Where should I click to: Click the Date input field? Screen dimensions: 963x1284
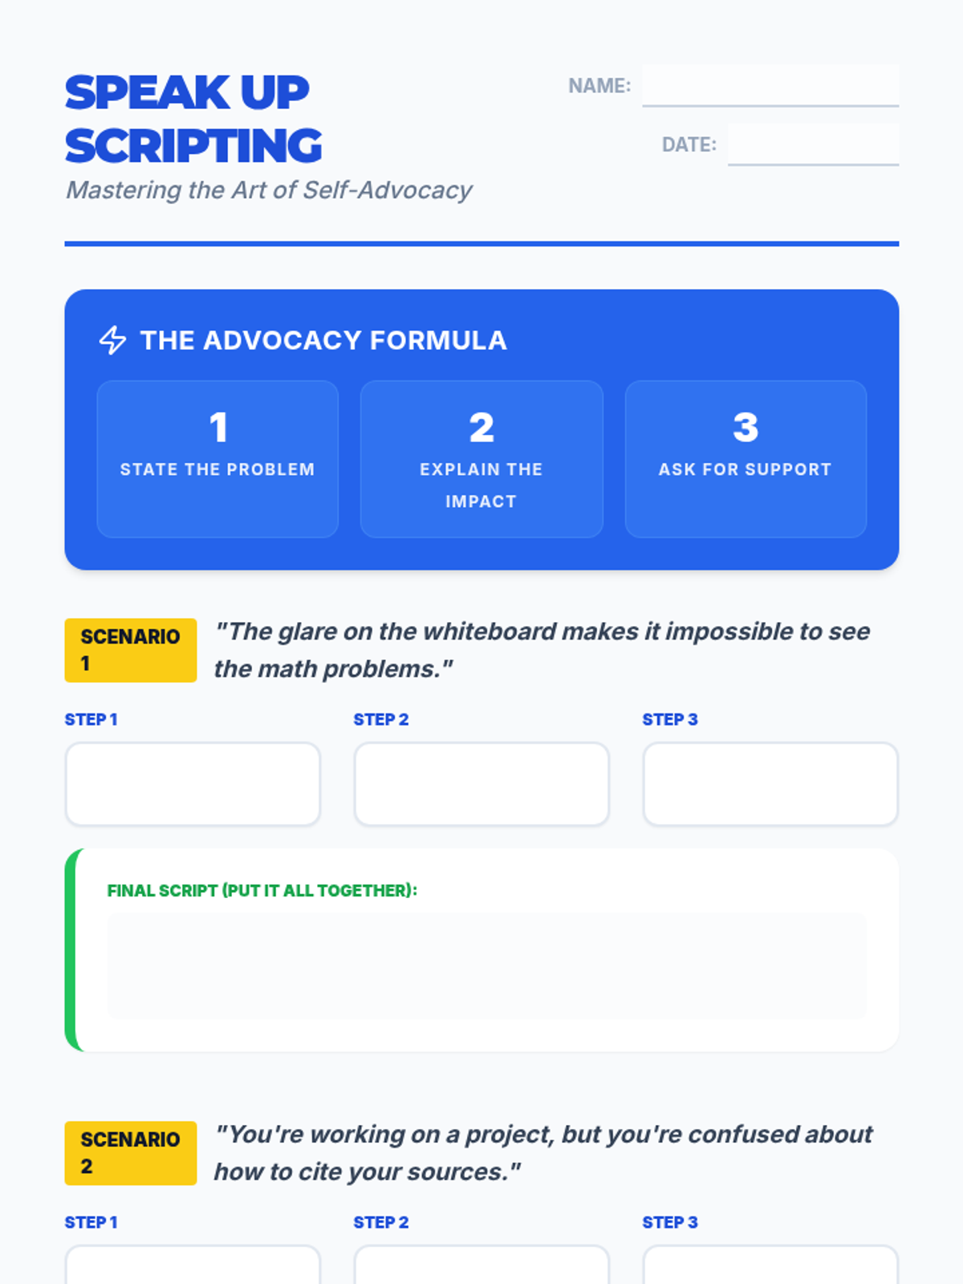(813, 144)
